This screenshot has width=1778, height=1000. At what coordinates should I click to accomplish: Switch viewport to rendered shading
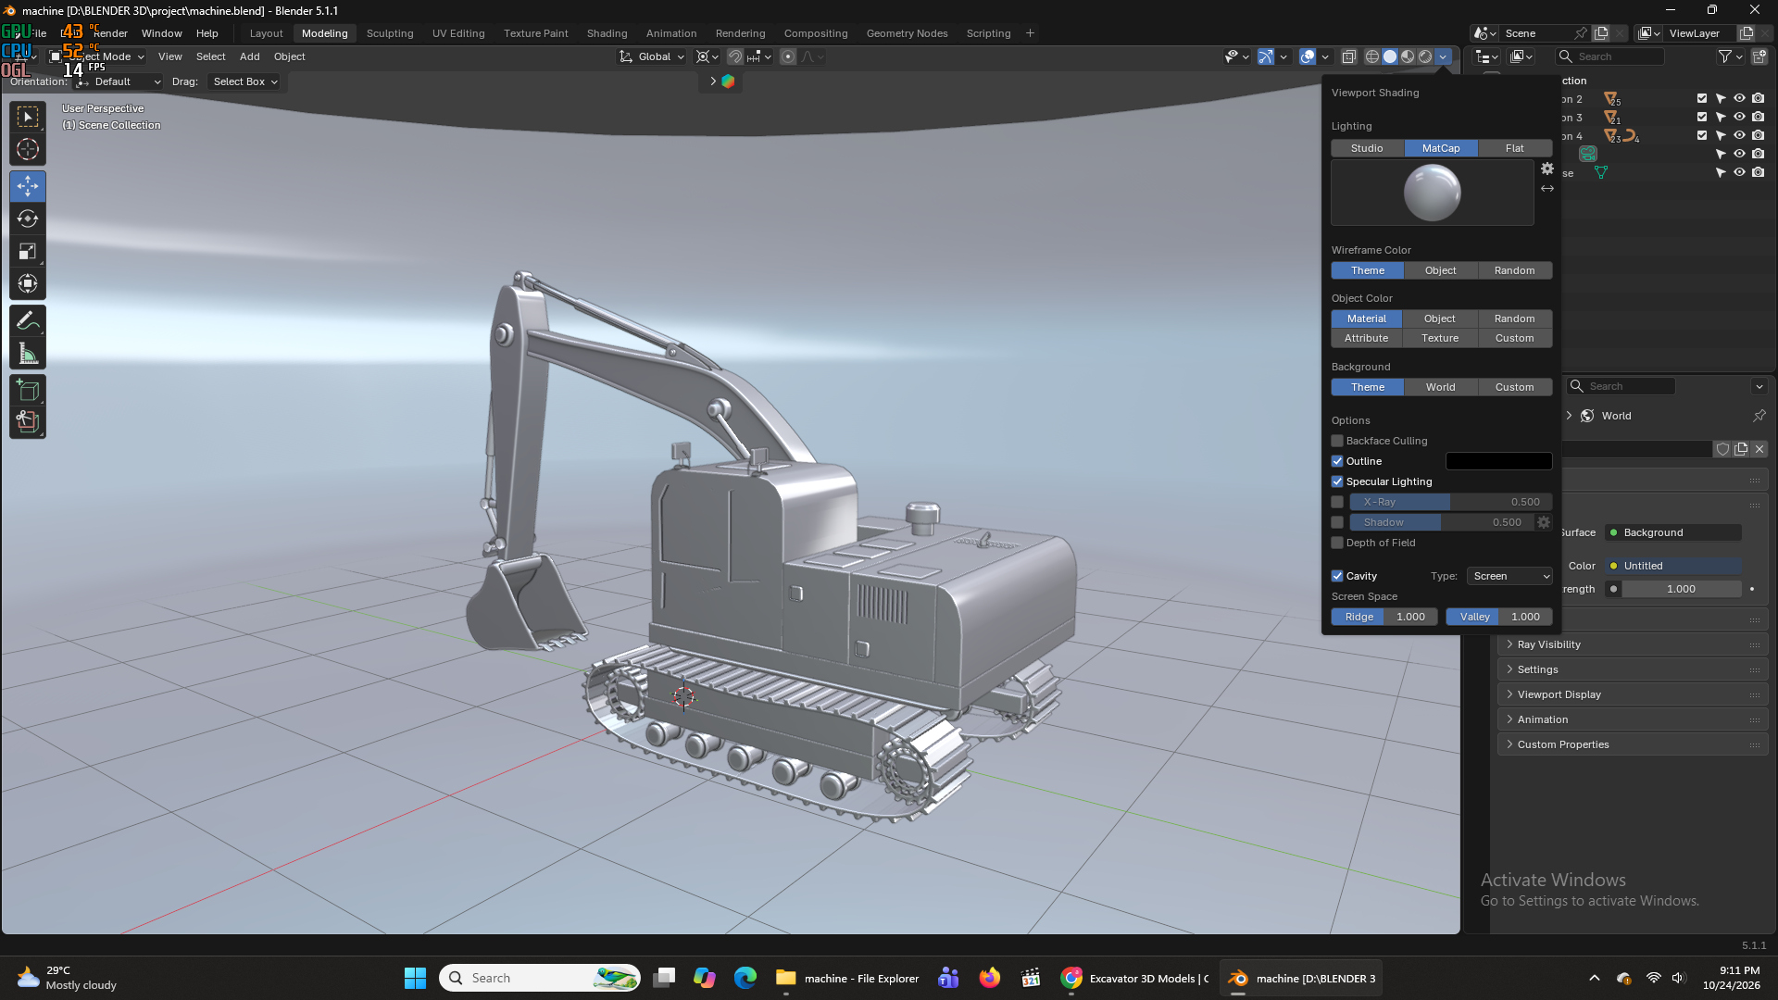1425,56
